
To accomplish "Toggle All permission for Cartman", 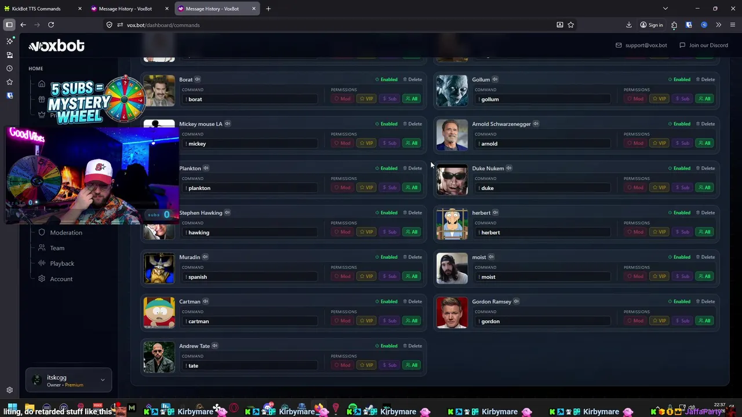I will coord(412,321).
